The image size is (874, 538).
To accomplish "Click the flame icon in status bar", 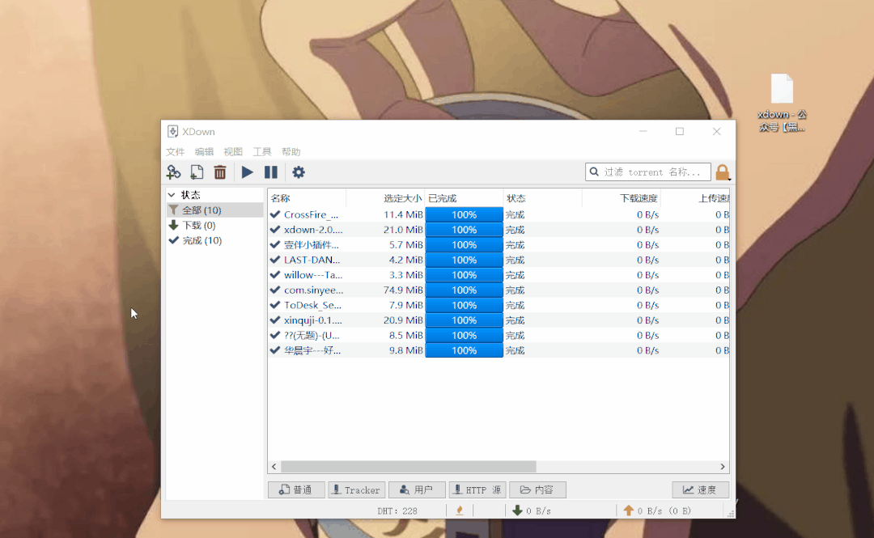I will (460, 510).
